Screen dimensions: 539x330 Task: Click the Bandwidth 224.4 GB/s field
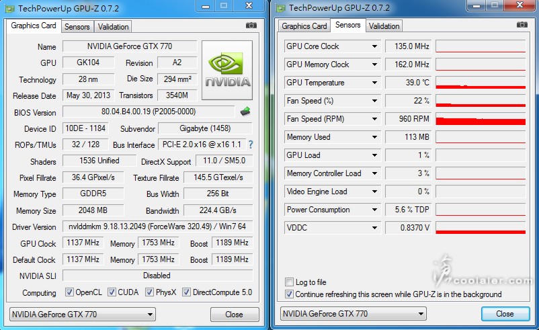click(x=218, y=210)
